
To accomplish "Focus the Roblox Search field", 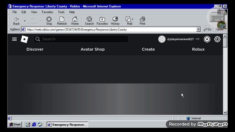I will (x=81, y=39).
